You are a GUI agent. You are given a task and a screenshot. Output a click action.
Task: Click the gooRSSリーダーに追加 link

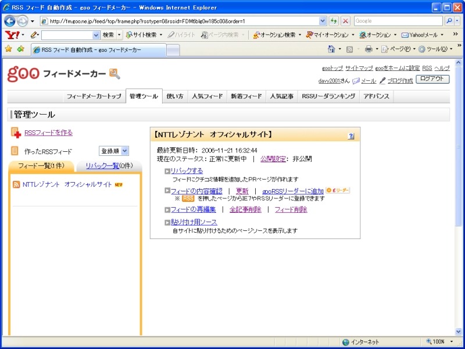(x=293, y=191)
